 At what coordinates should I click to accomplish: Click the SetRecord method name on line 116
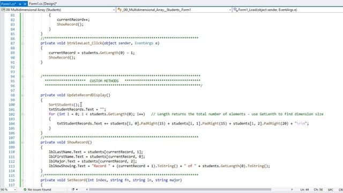[x=76, y=180]
